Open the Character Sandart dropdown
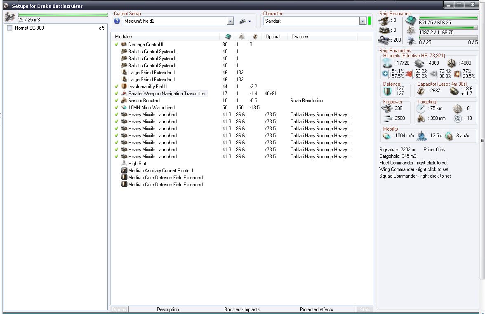Viewport: 485px width, 314px height. [x=363, y=21]
